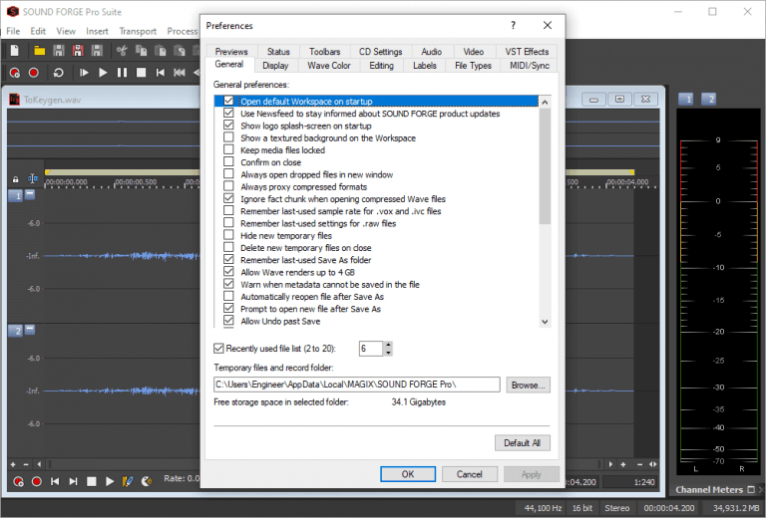The width and height of the screenshot is (766, 518).
Task: Select the MIDI/Sync tab
Action: tap(530, 66)
